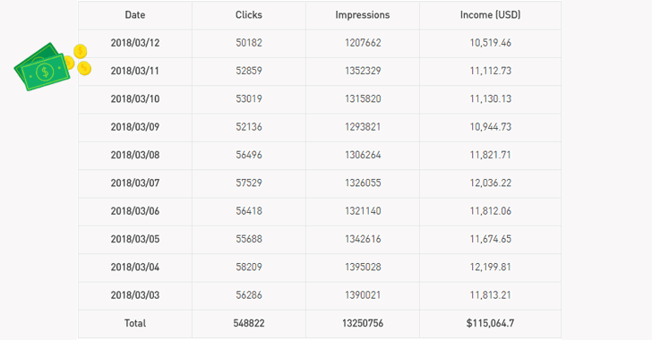
Task: Click the top gold coin icon
Action: pos(81,52)
